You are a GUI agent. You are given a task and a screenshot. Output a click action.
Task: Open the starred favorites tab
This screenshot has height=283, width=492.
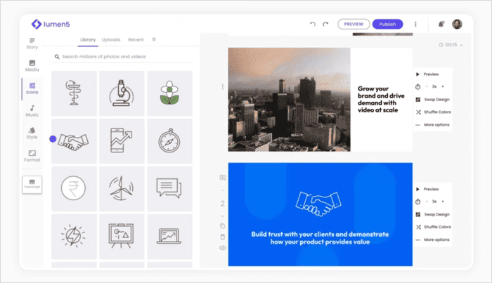tap(154, 40)
